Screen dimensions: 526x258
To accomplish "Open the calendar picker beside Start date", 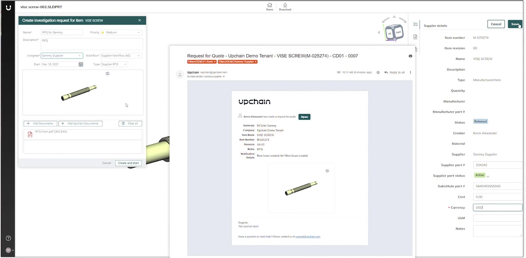I will coord(81,64).
